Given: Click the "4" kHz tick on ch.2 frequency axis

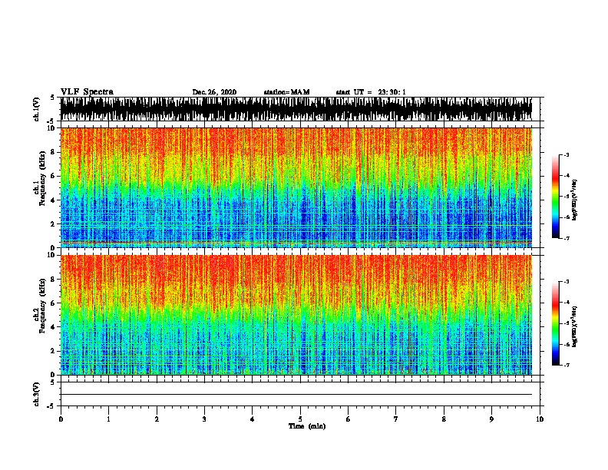Looking at the screenshot, I should point(55,327).
